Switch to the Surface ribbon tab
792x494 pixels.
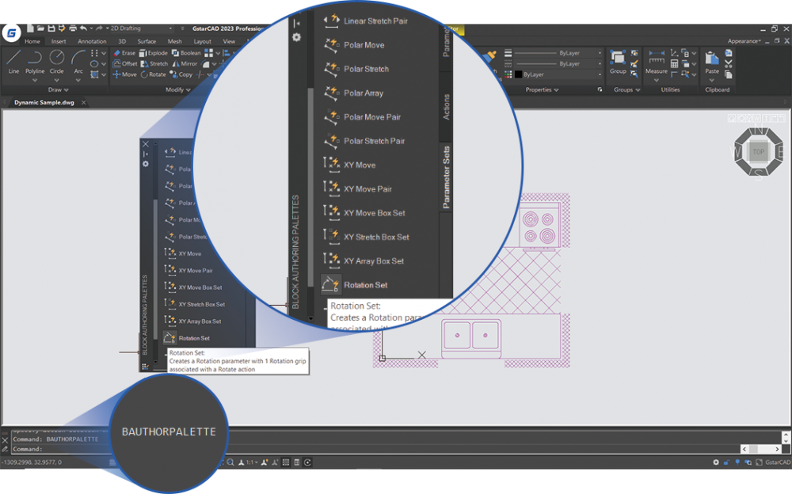tap(147, 41)
